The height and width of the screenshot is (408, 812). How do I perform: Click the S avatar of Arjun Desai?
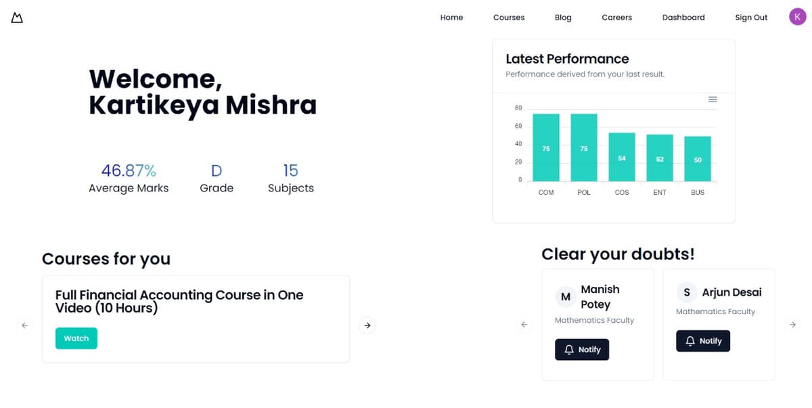[x=687, y=292]
